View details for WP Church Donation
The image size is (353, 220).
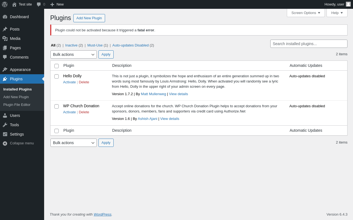[170, 119]
